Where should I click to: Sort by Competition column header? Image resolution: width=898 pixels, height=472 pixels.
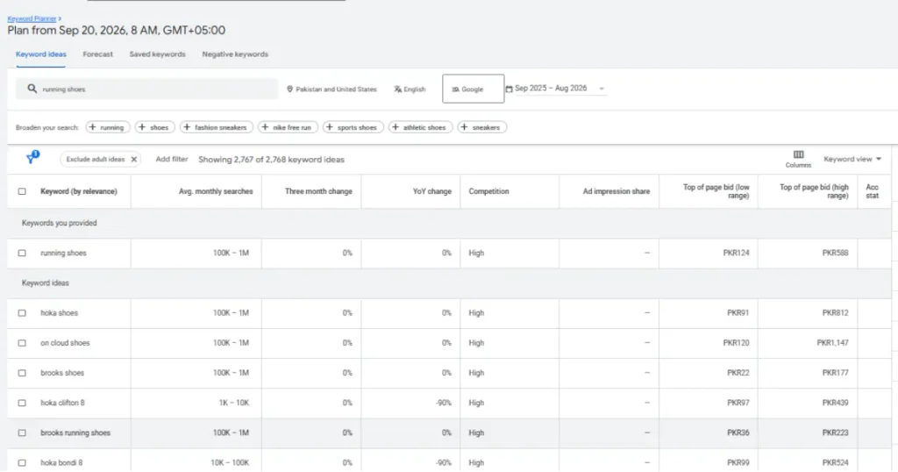pos(488,191)
